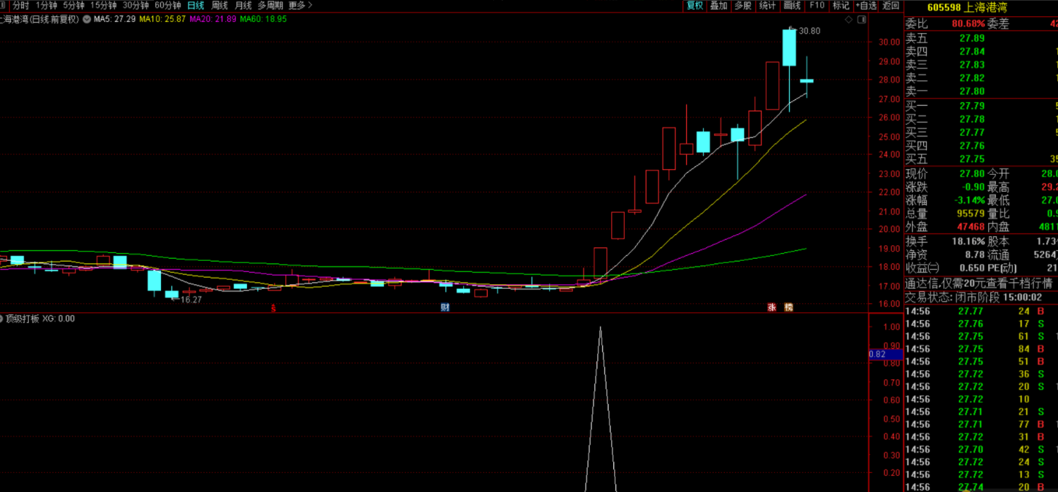This screenshot has width=1058, height=492.
Task: Select the 5分钟 period tab
Action: 73,5
